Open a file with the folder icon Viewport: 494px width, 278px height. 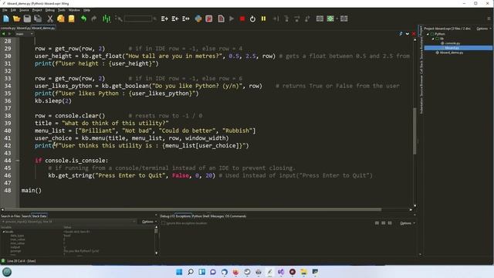[17, 19]
